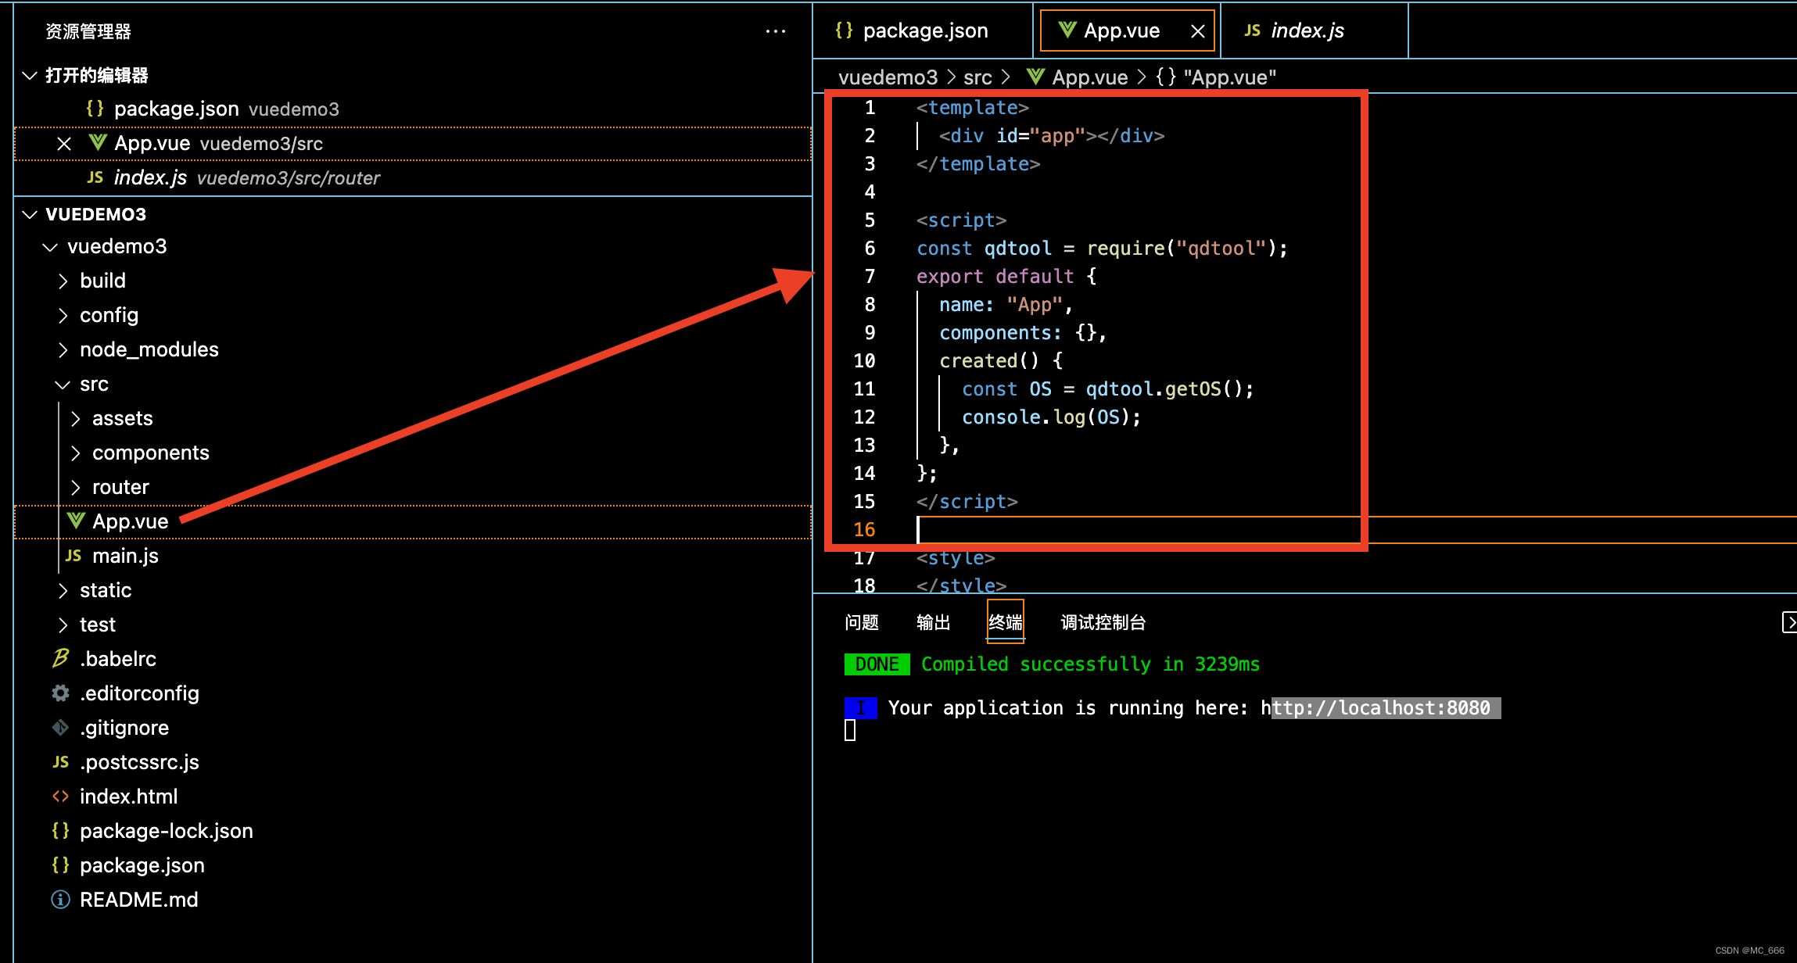This screenshot has width=1797, height=963.
Task: Click the vuedemo3 breadcrumb segment
Action: [x=888, y=77]
